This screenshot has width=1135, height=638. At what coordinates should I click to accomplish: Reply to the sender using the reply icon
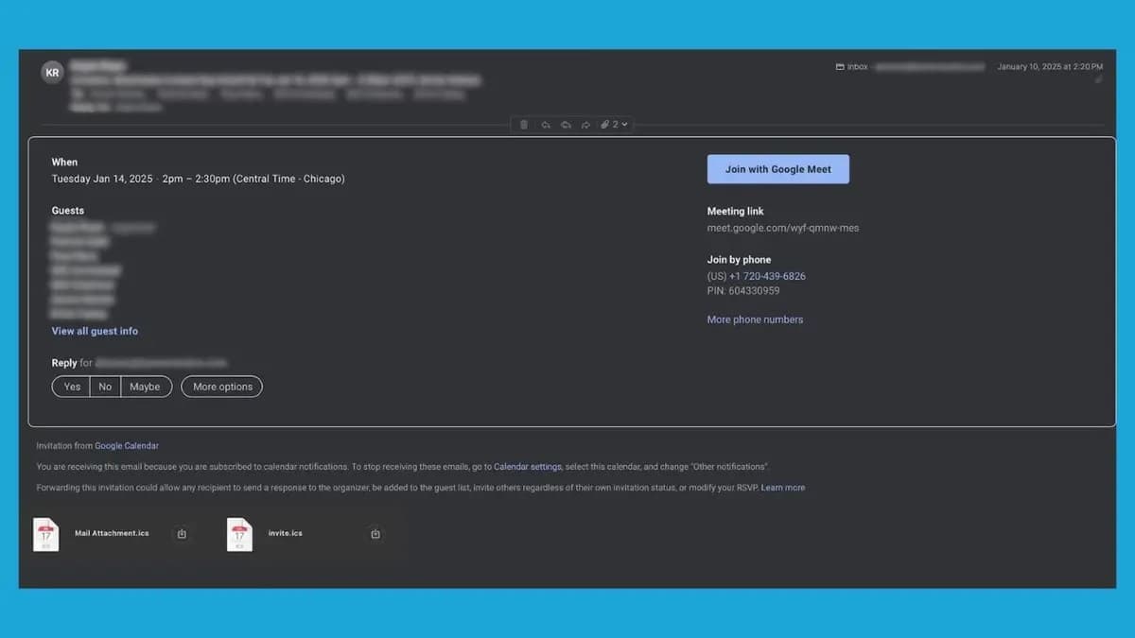coord(545,124)
